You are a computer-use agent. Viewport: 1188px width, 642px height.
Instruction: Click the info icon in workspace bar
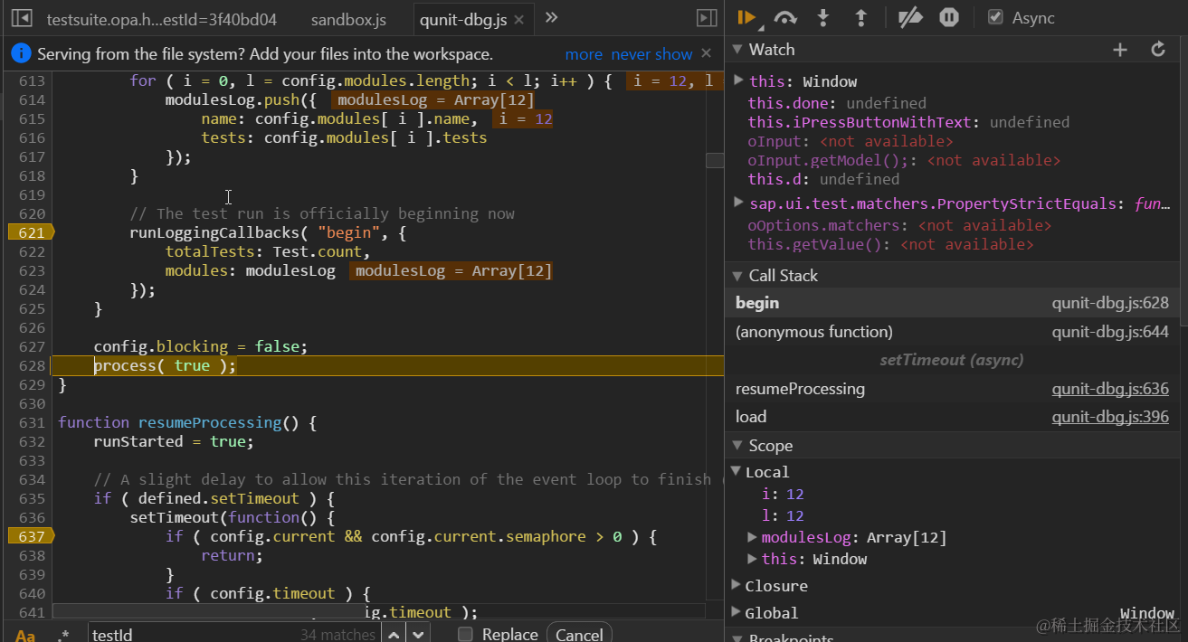coord(21,54)
